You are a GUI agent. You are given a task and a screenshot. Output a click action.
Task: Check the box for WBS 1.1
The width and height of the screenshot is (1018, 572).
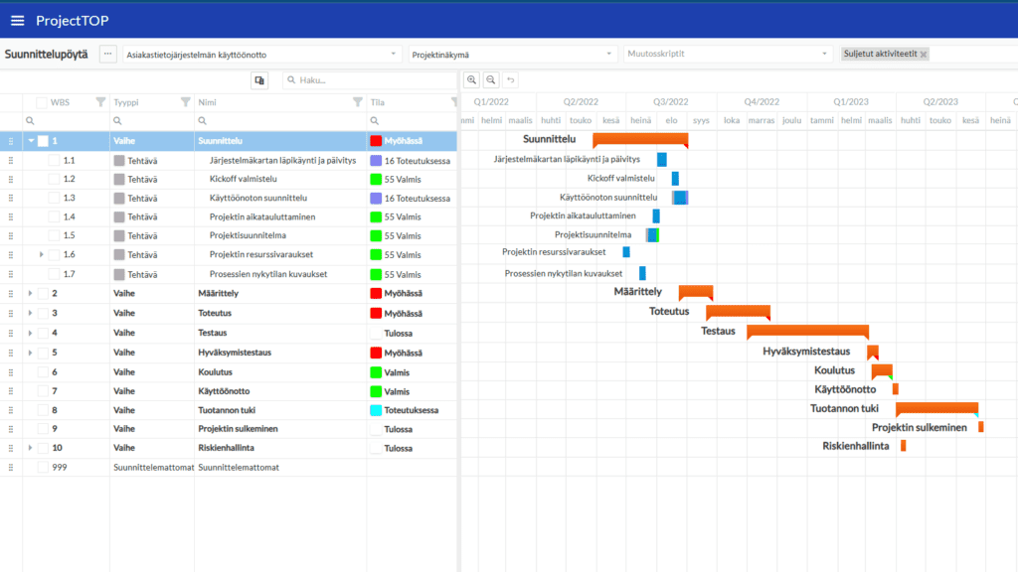(x=54, y=160)
